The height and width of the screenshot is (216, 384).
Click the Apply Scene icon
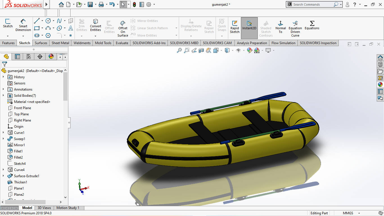point(257,50)
